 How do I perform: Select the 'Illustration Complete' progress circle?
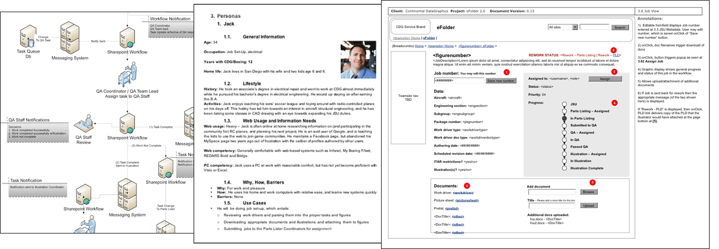click(x=564, y=169)
